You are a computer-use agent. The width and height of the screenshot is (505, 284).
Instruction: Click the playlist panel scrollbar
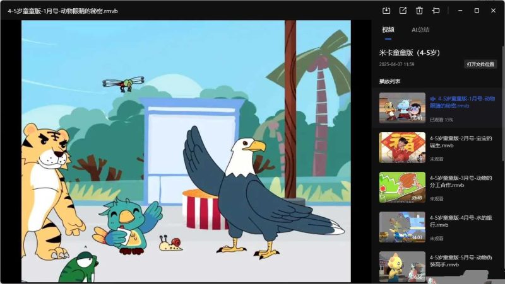(x=502, y=126)
